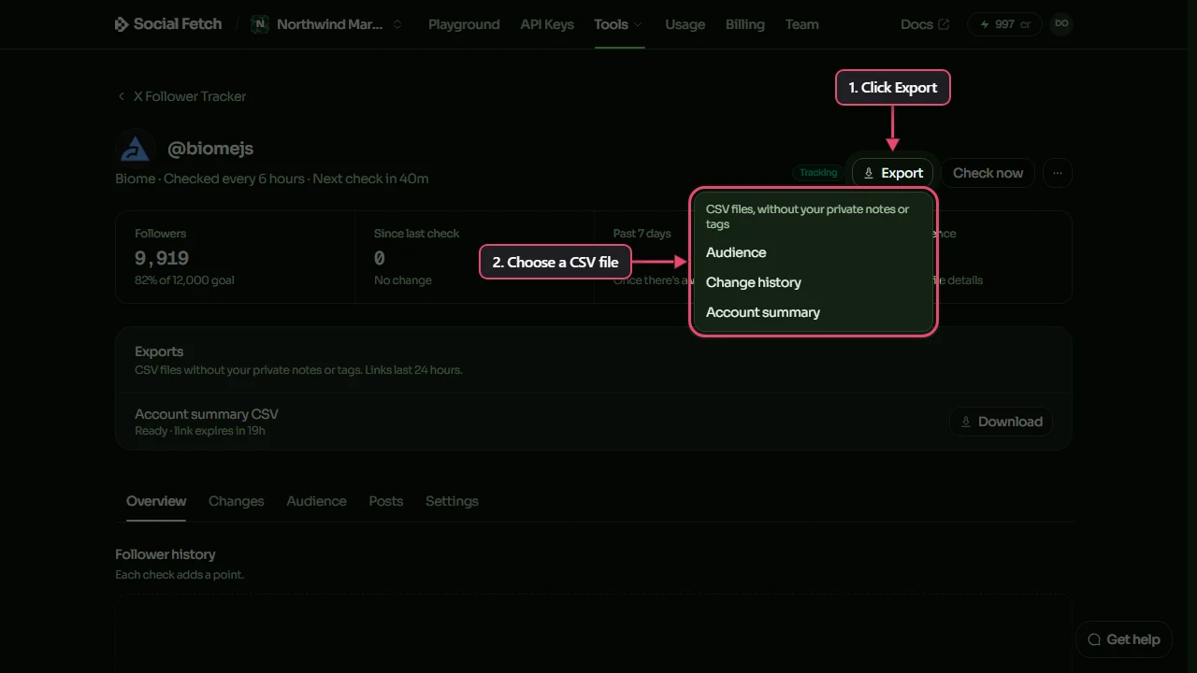
Task: Open the DO user avatar menu
Action: coord(1061,24)
